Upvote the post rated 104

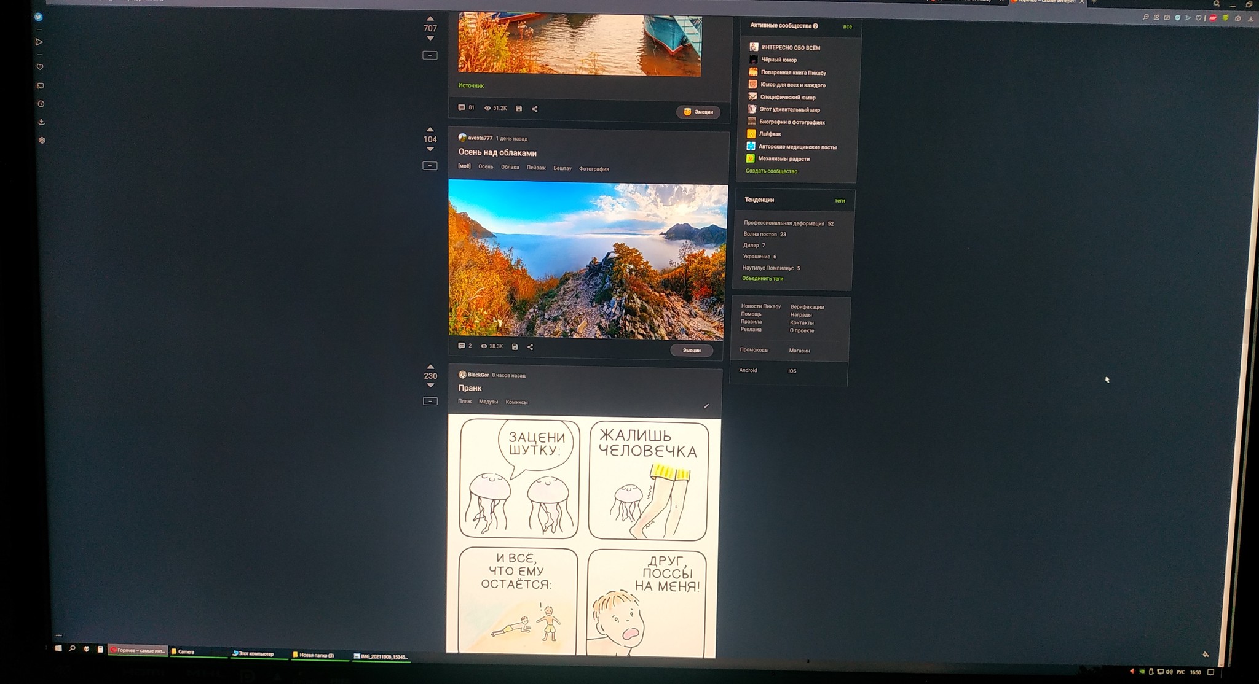pos(430,130)
